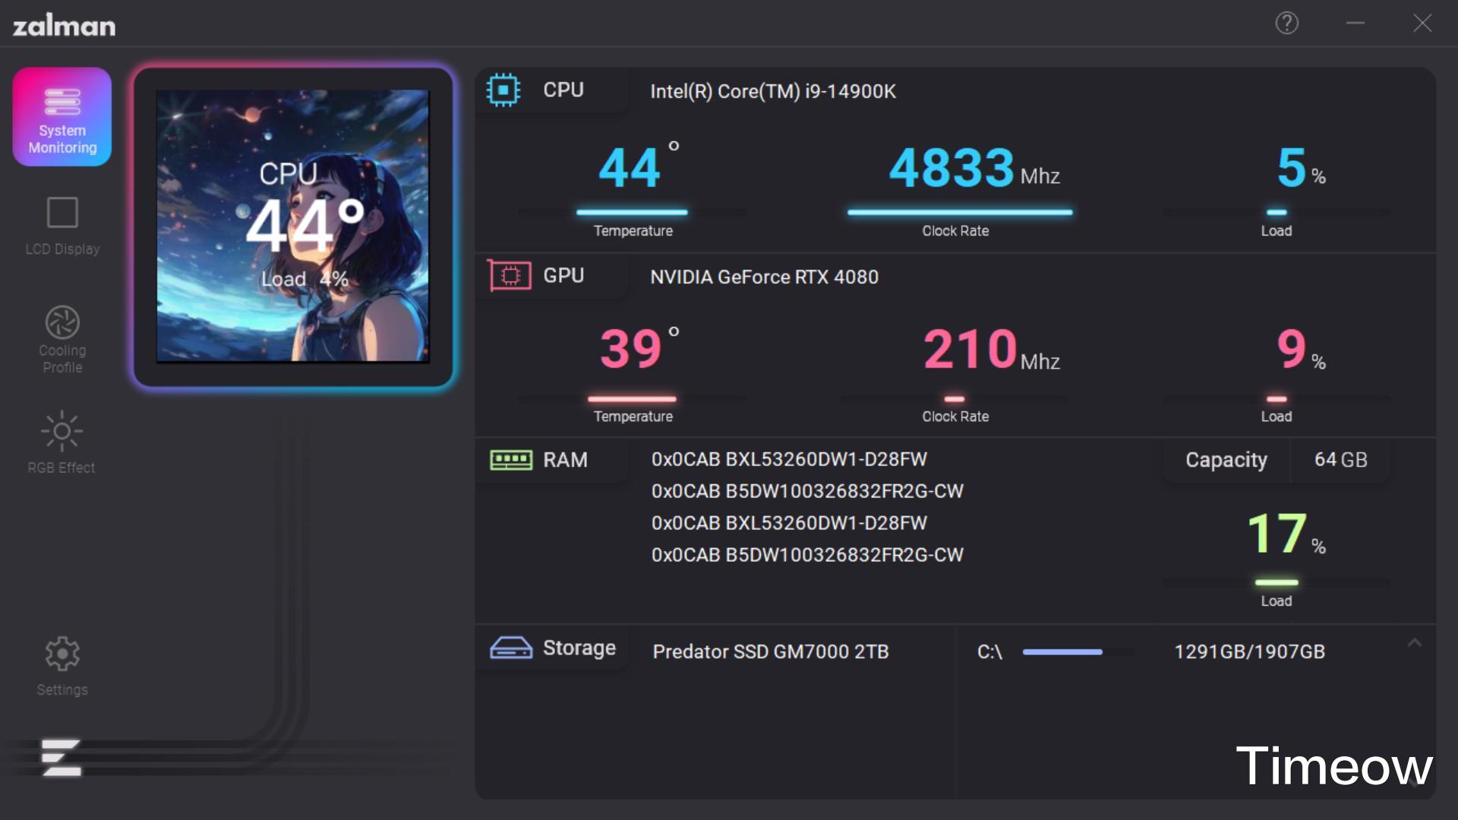
Task: Click the zalman logo title
Action: coord(65,26)
